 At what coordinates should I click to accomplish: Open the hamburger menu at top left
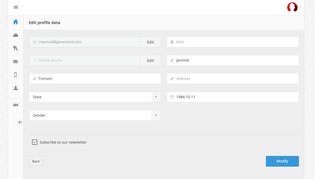[x=16, y=7]
